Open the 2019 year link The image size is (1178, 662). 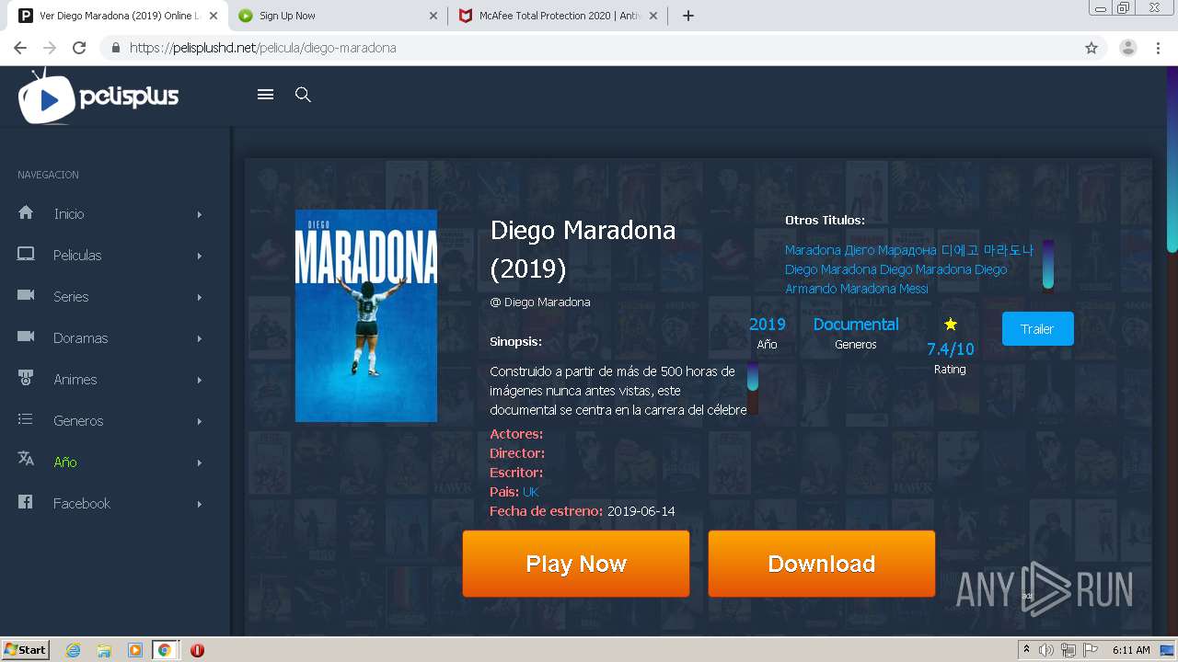tap(768, 324)
